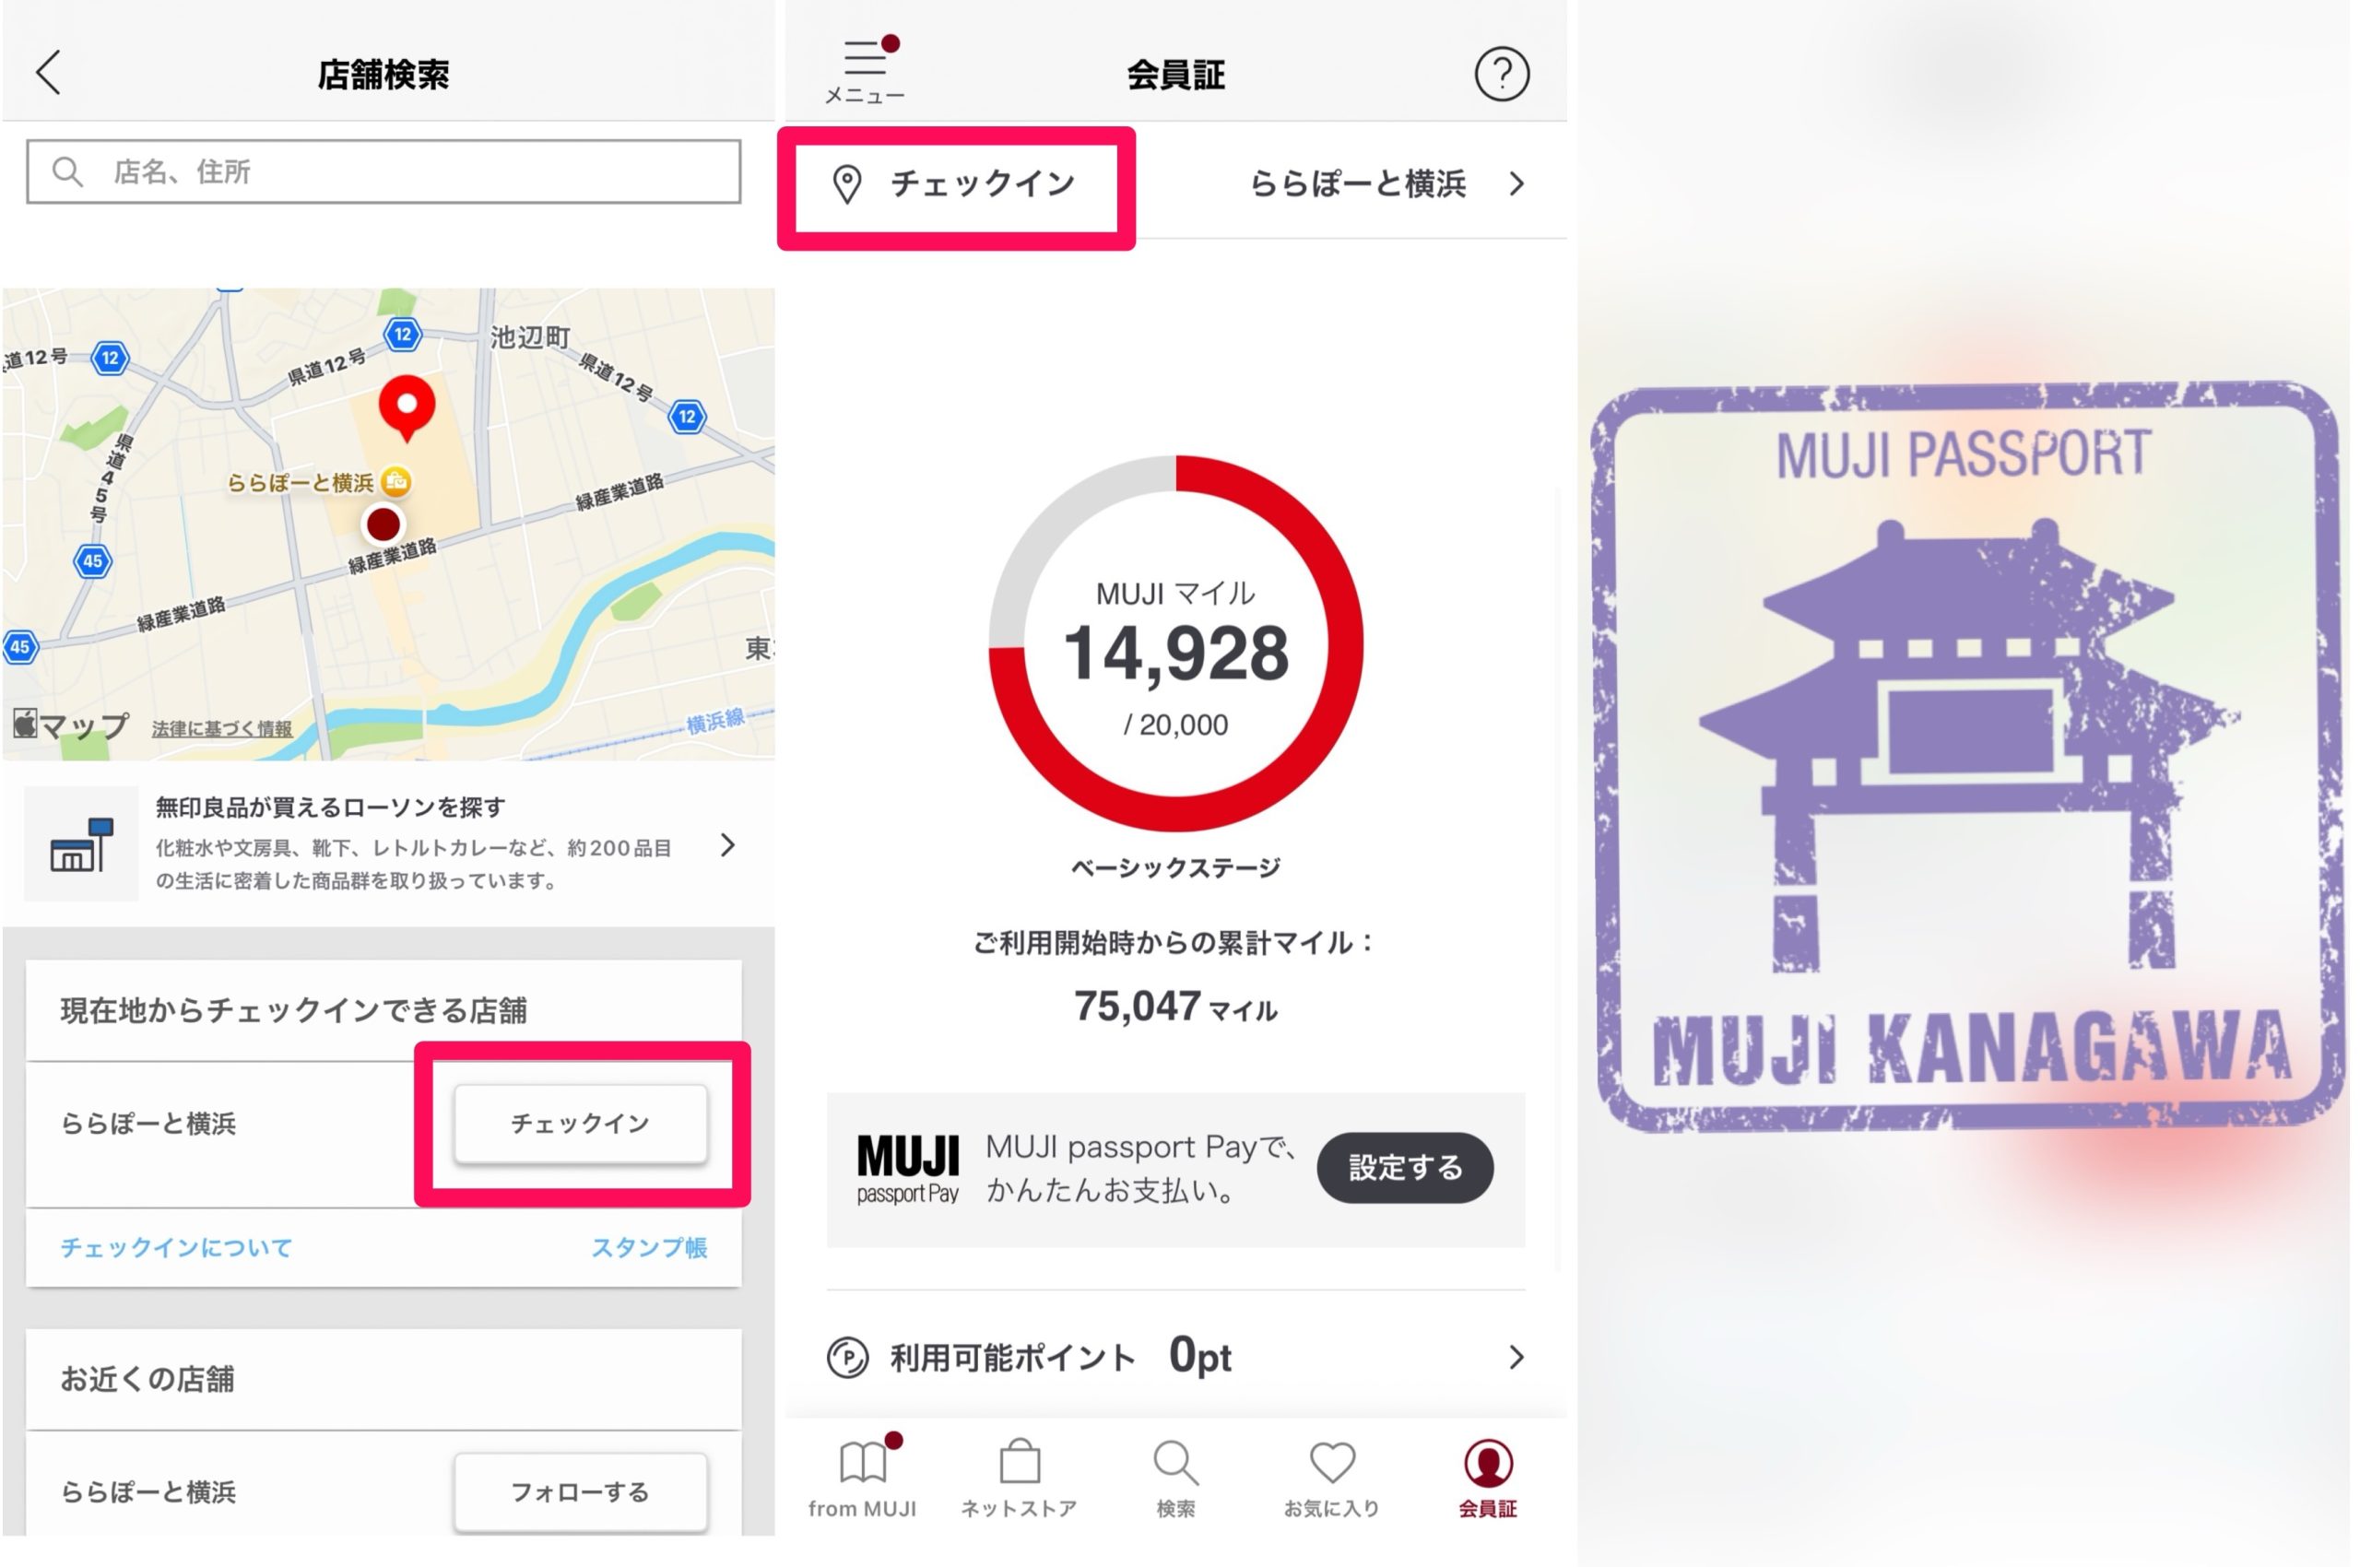Click the 設定する button for MUJI passport Pay

click(1404, 1166)
